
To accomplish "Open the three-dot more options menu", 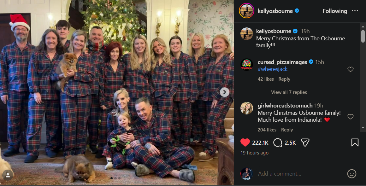I will pos(355,11).
